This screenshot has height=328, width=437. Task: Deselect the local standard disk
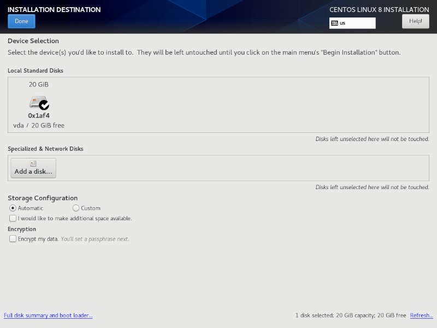coord(37,105)
